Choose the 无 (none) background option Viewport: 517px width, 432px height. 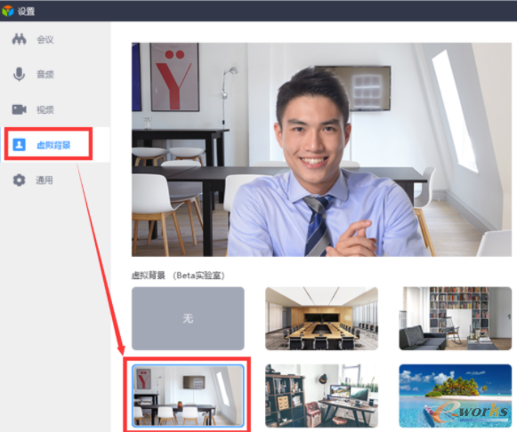pos(188,318)
